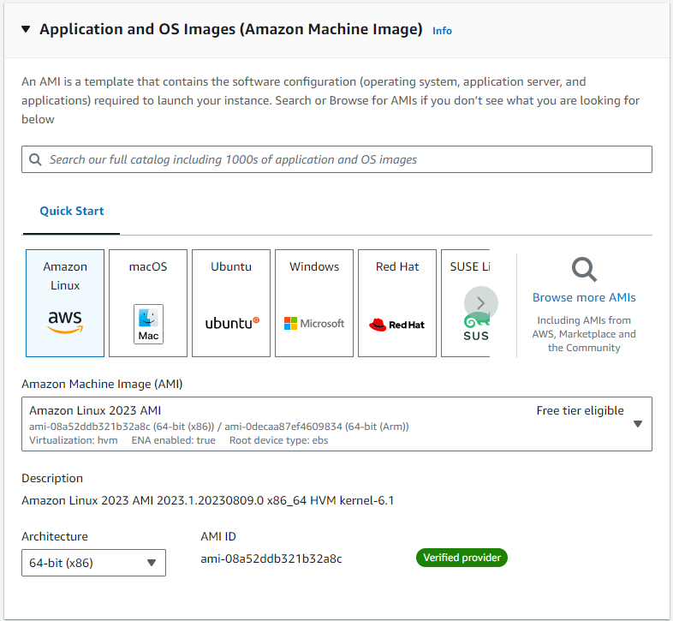Screen dimensions: 673x621
Task: Select the Microsoft Windows logo
Action: coord(314,324)
